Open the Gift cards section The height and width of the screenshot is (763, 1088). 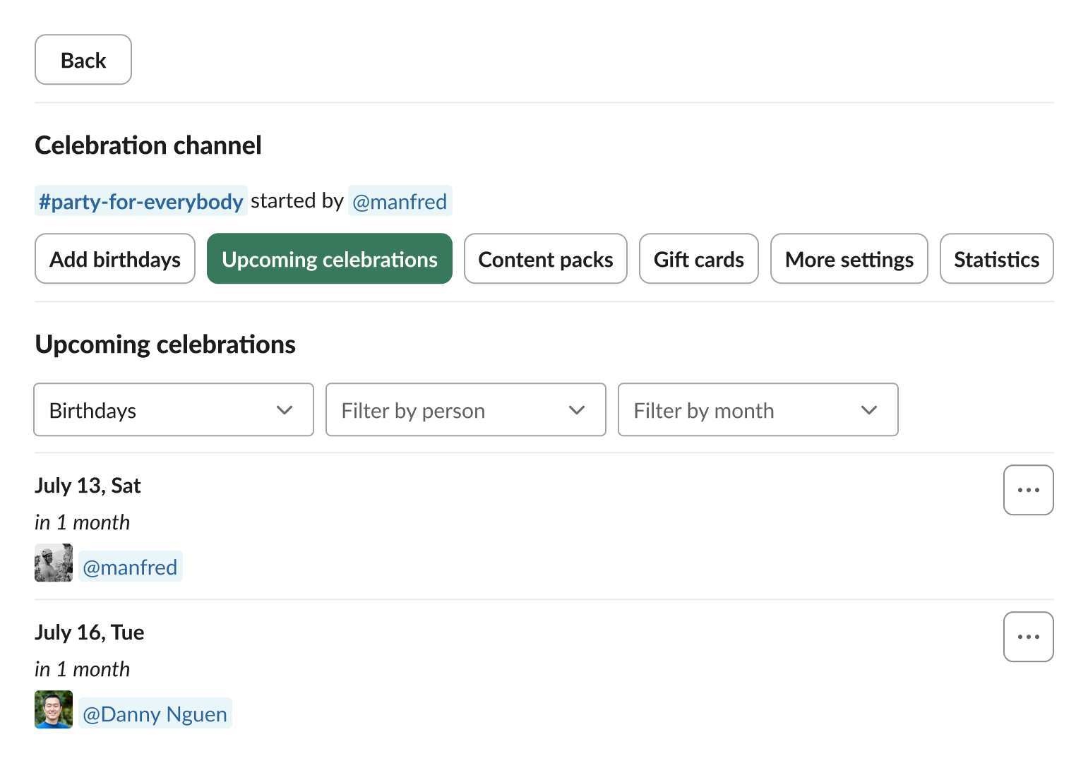click(698, 258)
